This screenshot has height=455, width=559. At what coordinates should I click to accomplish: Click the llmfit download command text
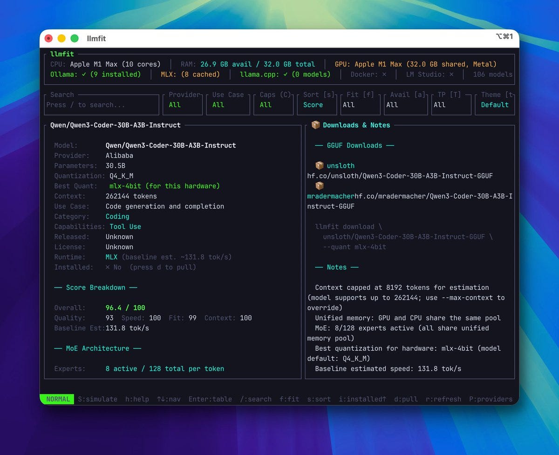pyautogui.click(x=348, y=227)
